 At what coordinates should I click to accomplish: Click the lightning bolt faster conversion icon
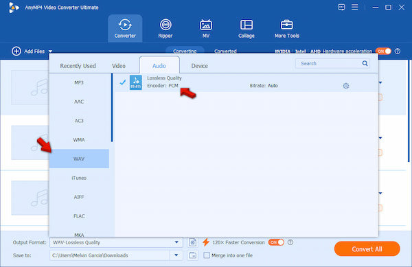coord(206,242)
